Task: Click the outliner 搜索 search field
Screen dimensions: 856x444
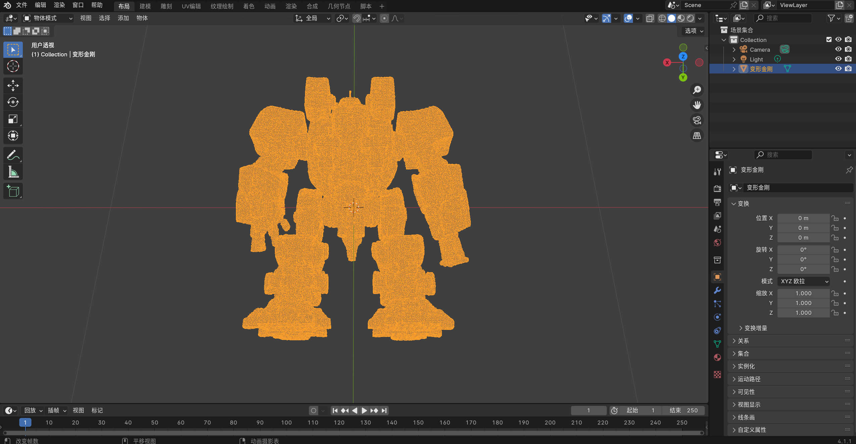Action: [783, 18]
